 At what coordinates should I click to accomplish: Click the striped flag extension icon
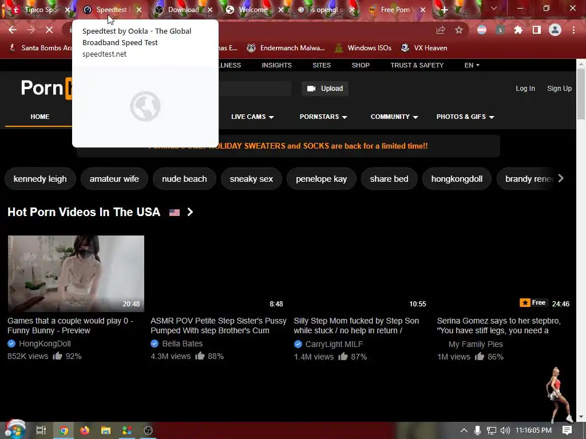[482, 30]
